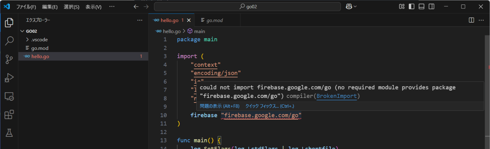Select hello.go in the explorer tree
Screen dimensions: 490x149
tap(83, 56)
